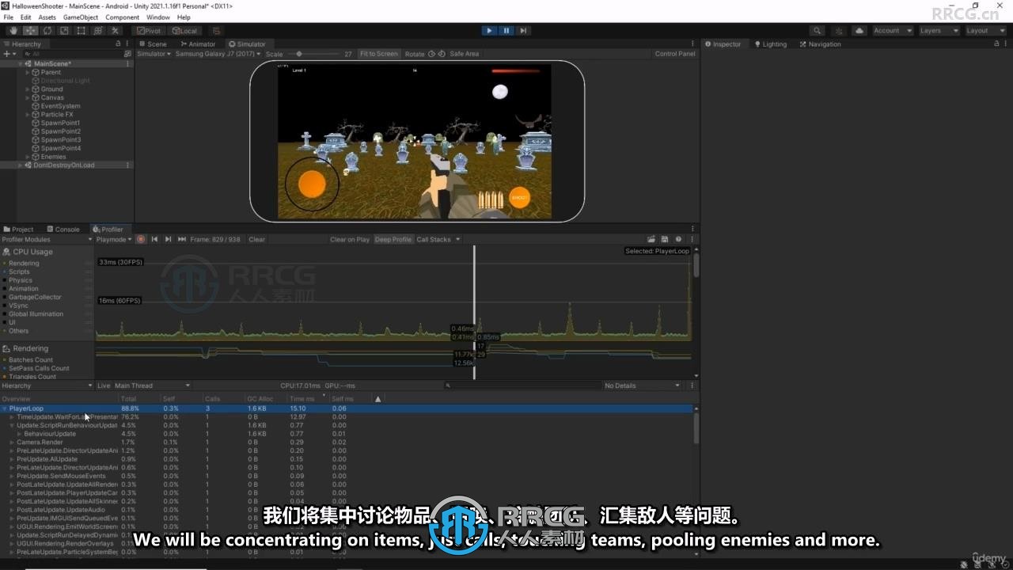Open Profiler help icon
This screenshot has height=570, width=1013.
pos(678,239)
